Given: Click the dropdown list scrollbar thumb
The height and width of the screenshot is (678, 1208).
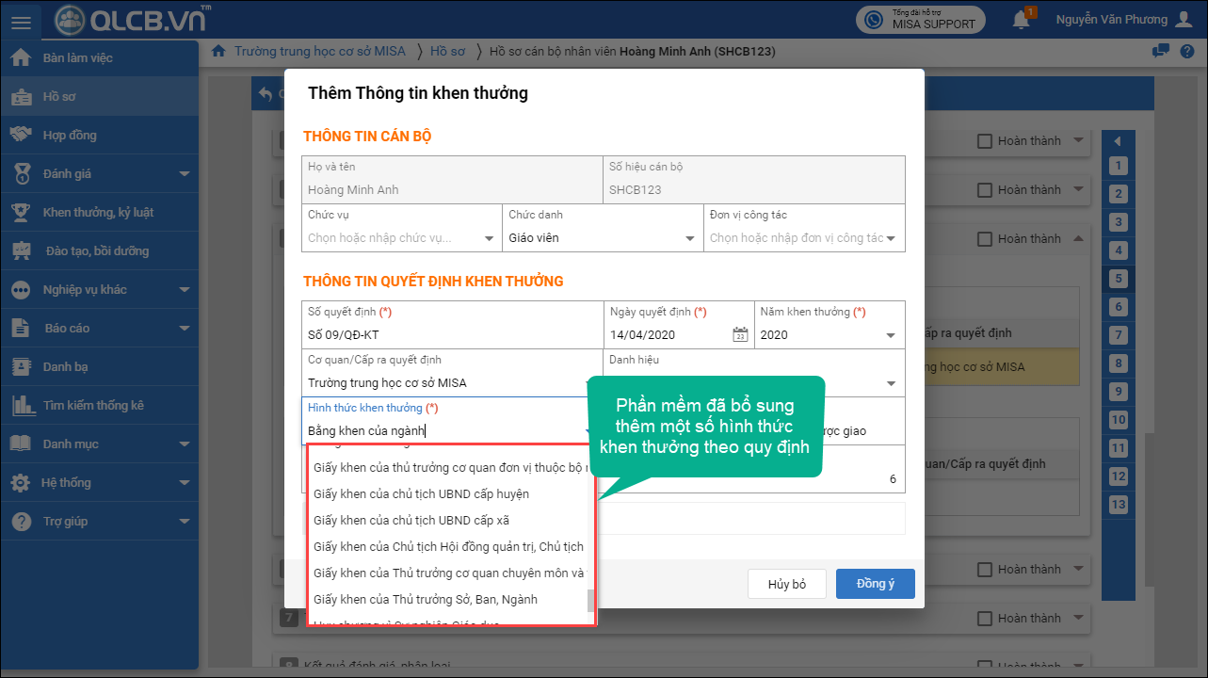Looking at the screenshot, I should tap(590, 601).
